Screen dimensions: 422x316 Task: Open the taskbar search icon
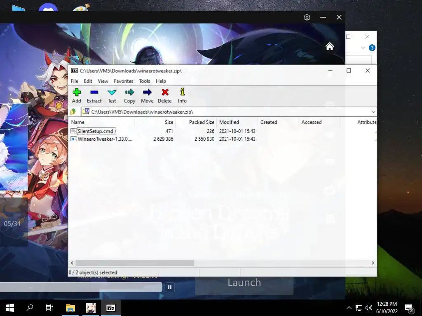[30, 307]
